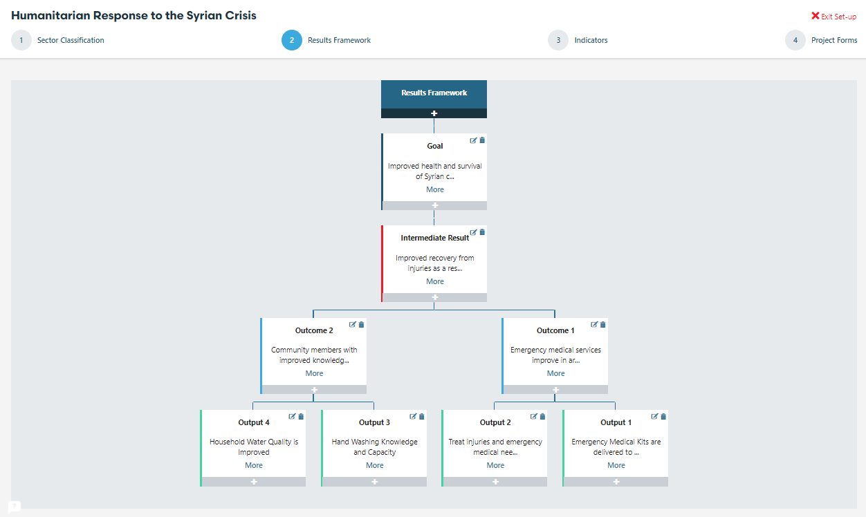
Task: Expand More text on Goal card
Action: (x=435, y=189)
